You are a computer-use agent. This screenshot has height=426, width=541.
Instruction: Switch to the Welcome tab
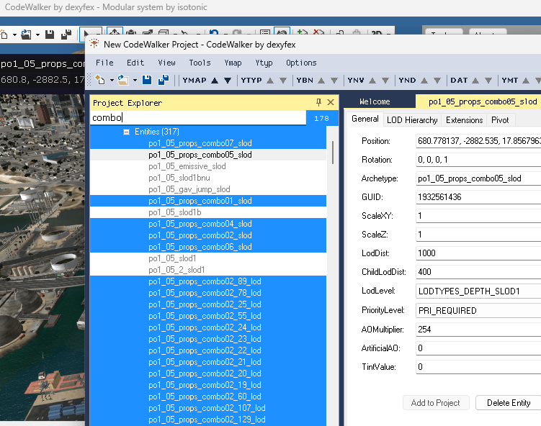coord(375,101)
